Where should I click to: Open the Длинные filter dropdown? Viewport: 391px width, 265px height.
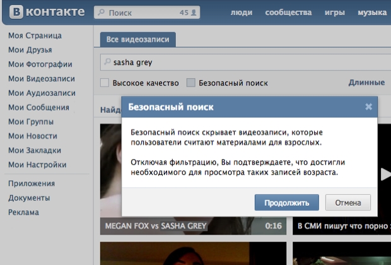(366, 83)
